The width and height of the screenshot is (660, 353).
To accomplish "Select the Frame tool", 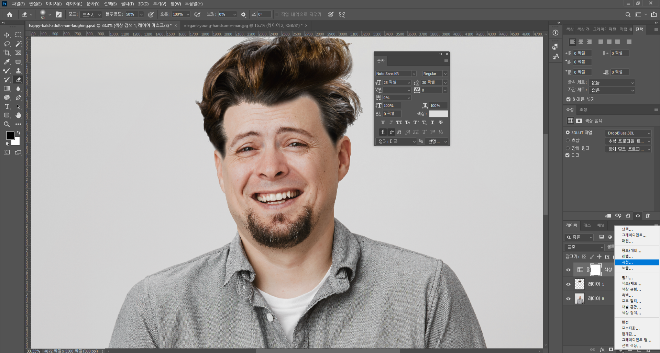I will pos(19,53).
